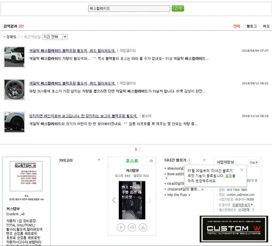Open the wheel with red caliper thumbnail
This screenshot has width=272, height=246.
pos(14,89)
